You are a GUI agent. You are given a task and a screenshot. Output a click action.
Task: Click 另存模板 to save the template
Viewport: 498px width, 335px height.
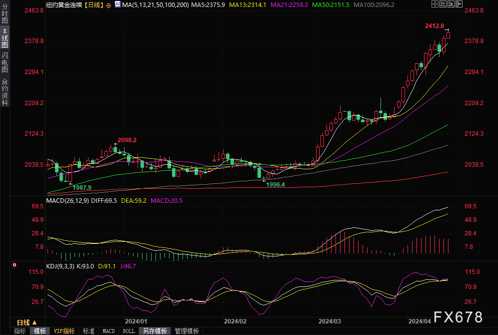click(x=155, y=331)
